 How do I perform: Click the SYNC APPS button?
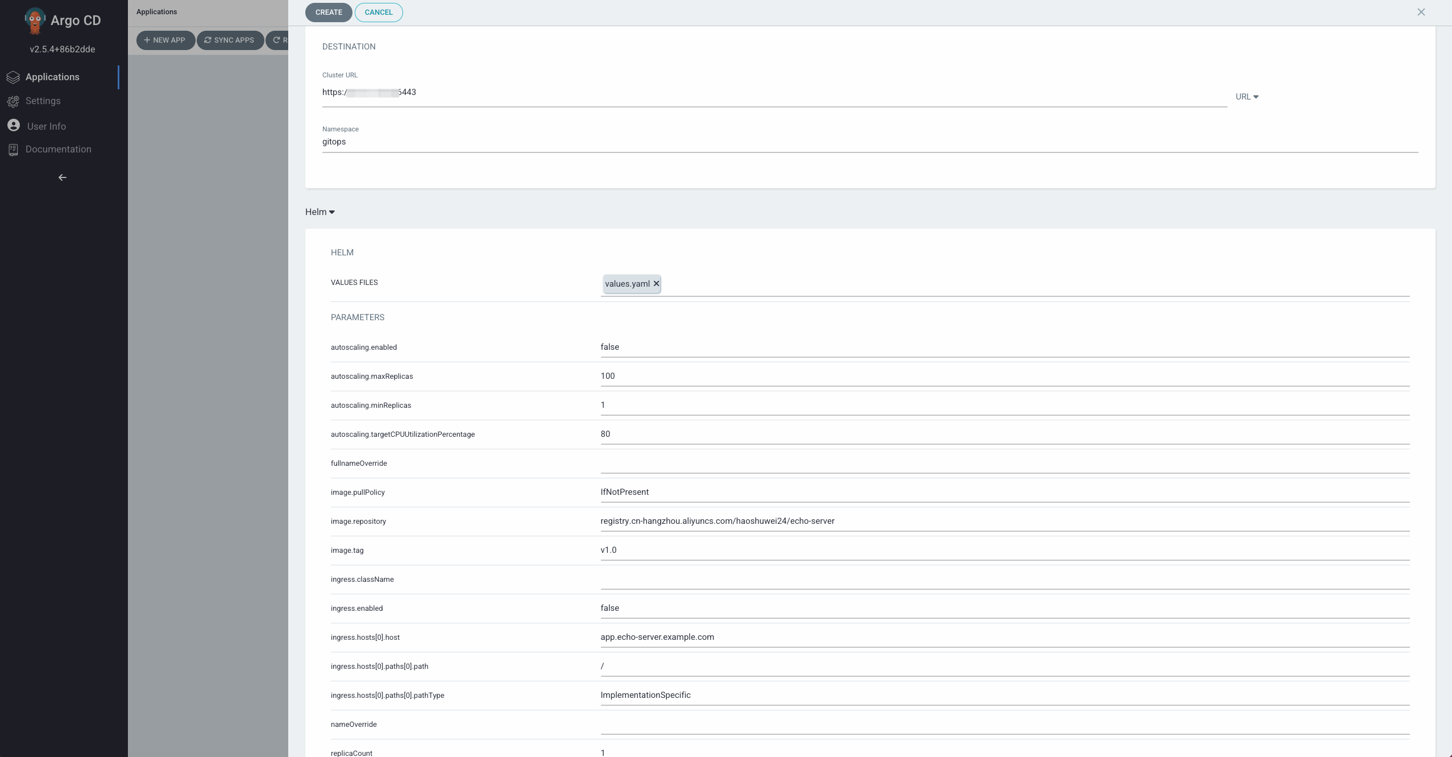coord(229,40)
